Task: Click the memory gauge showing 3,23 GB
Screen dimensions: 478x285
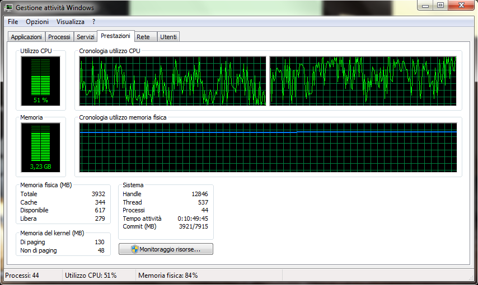Action: point(40,148)
